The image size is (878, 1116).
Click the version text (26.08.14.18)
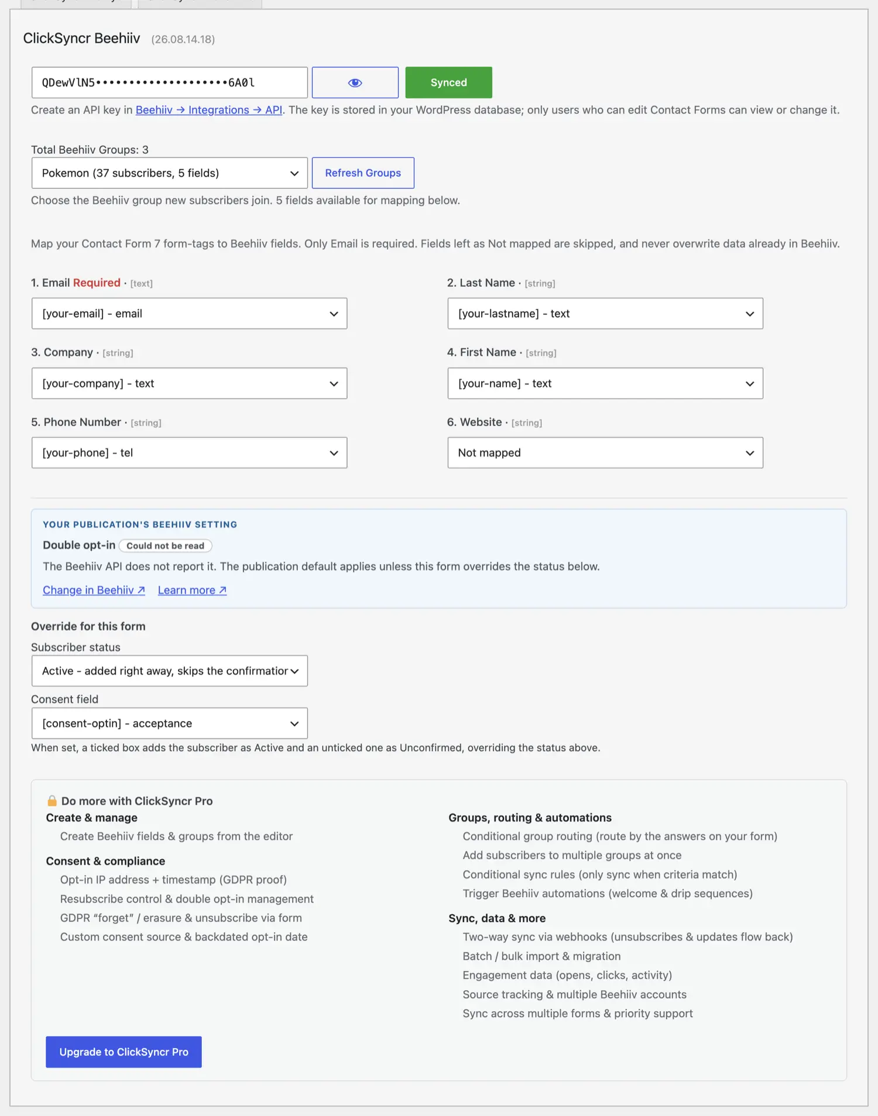[183, 39]
